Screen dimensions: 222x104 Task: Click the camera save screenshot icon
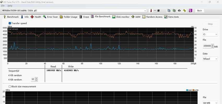pyautogui.click(x=179, y=10)
